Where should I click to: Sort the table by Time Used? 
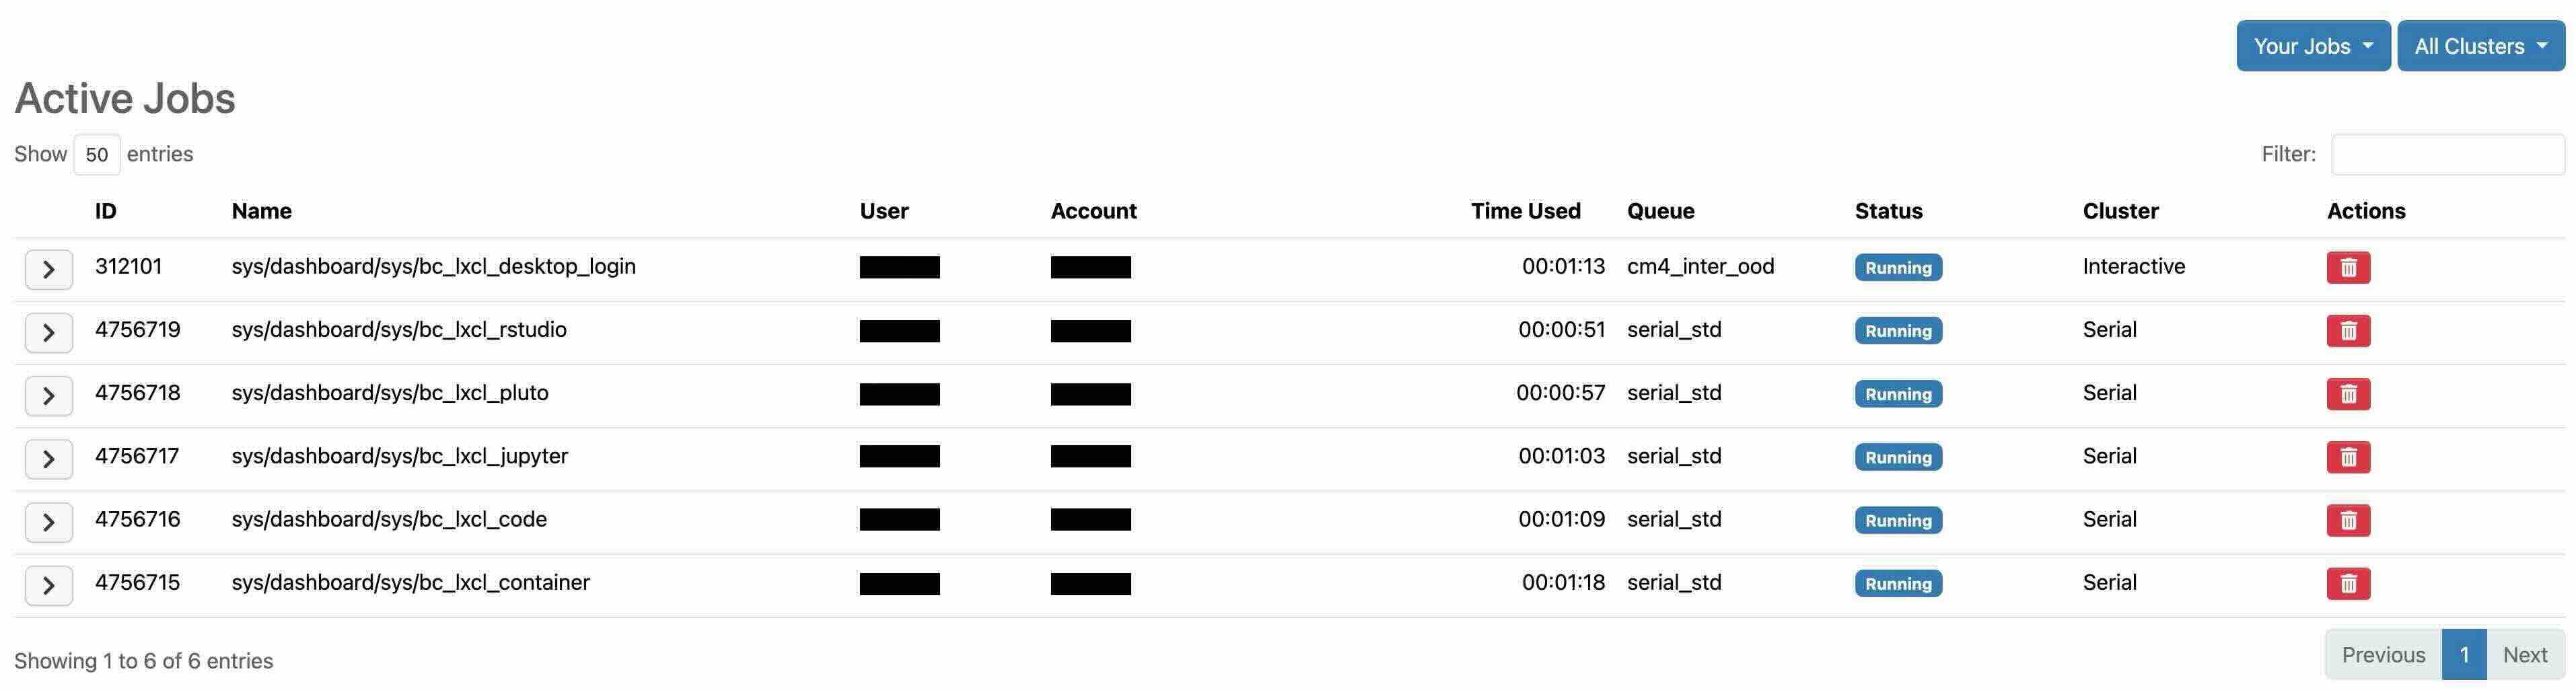(1525, 211)
